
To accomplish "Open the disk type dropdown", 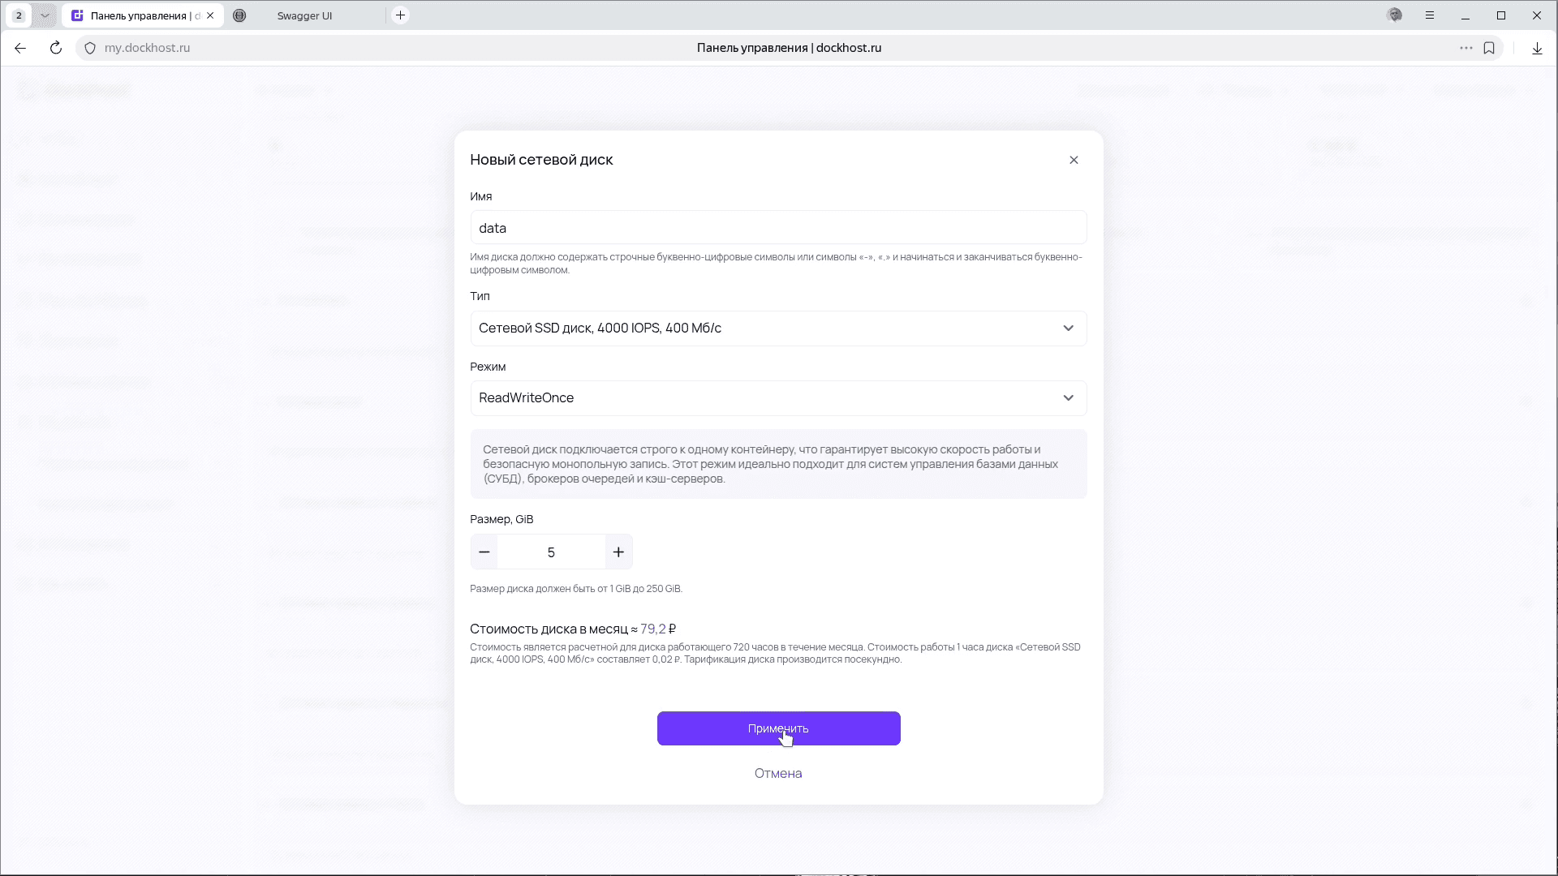I will 778,328.
